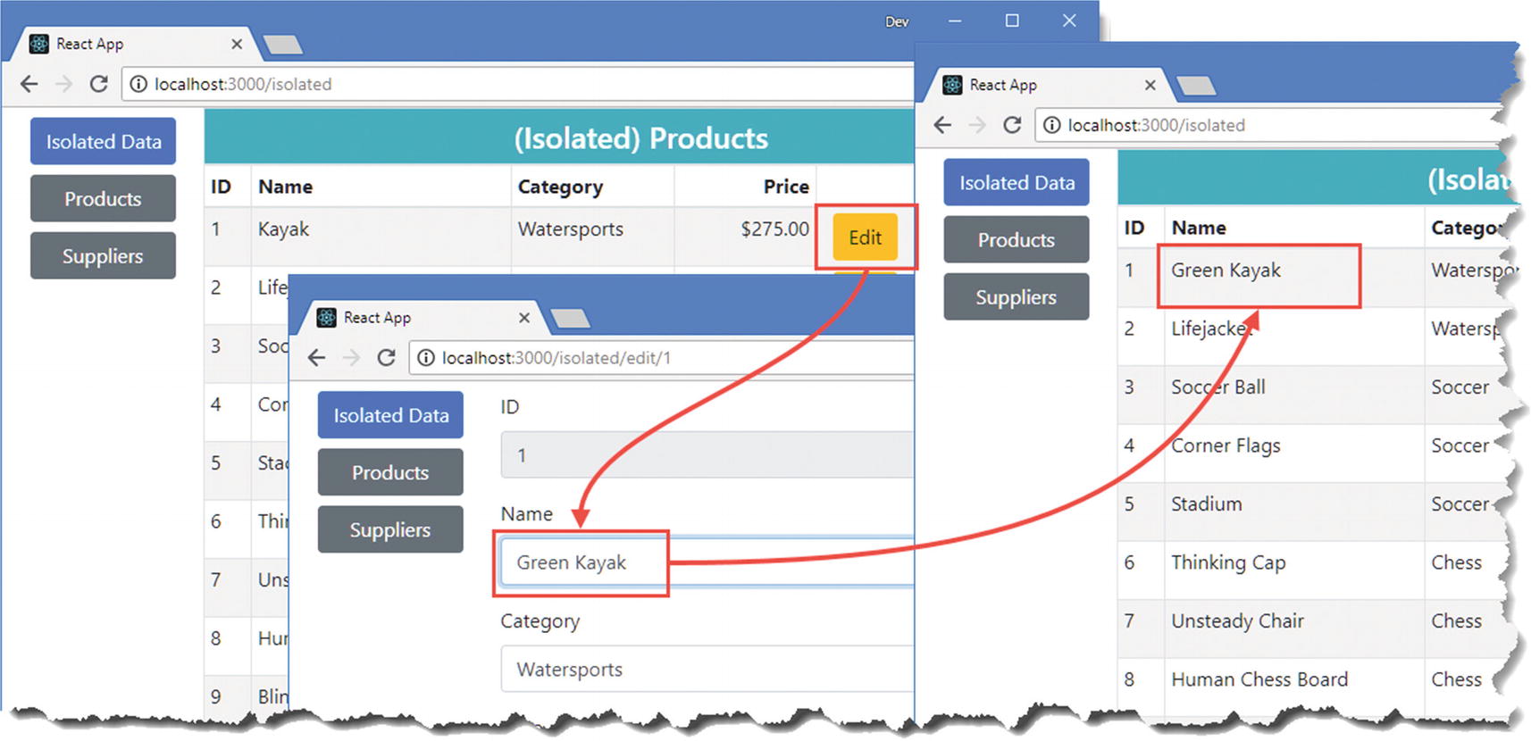Open new tab in the edit form browser
The width and height of the screenshot is (1531, 741).
tap(570, 318)
